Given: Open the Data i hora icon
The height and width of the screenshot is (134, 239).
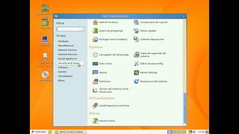Looking at the screenshot, I should (95, 64).
